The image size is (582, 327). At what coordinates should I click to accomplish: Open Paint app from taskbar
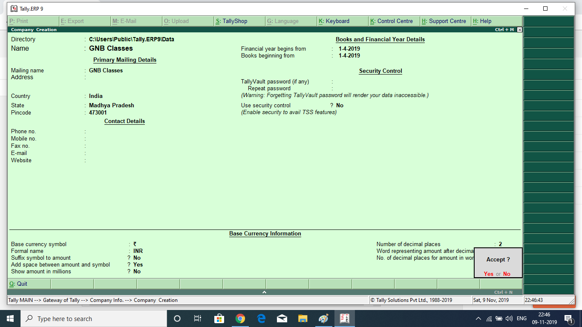(324, 318)
